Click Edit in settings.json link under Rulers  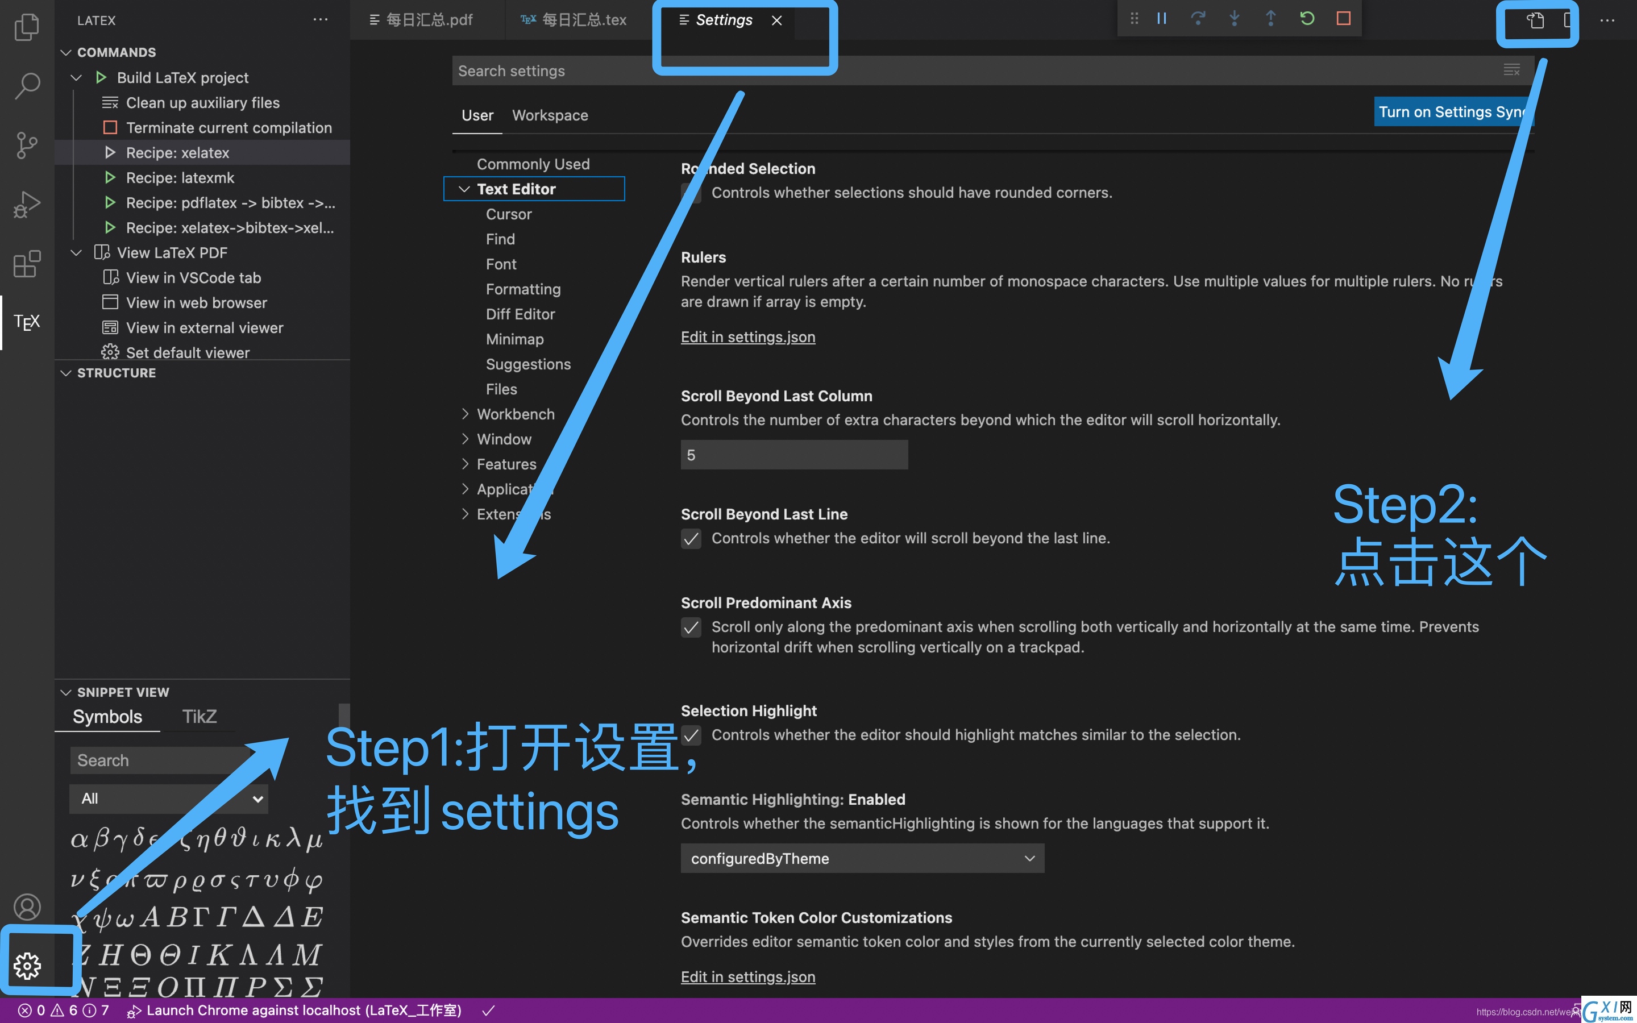click(747, 337)
